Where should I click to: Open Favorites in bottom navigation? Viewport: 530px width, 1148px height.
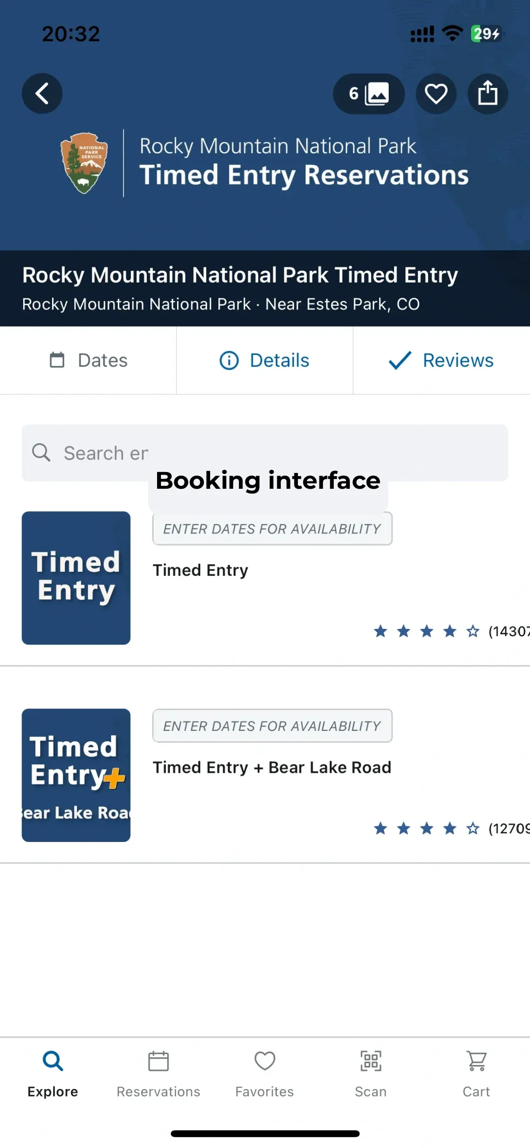(x=265, y=1073)
